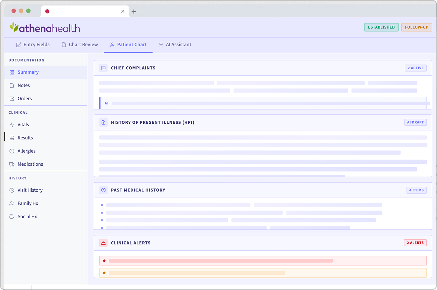The height and width of the screenshot is (290, 437).
Task: Close the current browser tab
Action: coord(123,11)
